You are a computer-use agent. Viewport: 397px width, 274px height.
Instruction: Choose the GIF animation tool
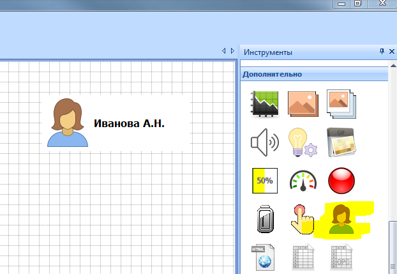pyautogui.click(x=341, y=142)
